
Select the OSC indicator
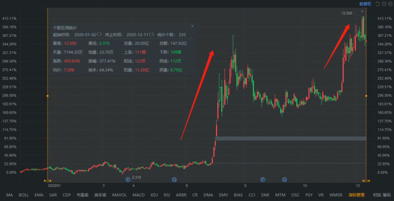(x=295, y=195)
